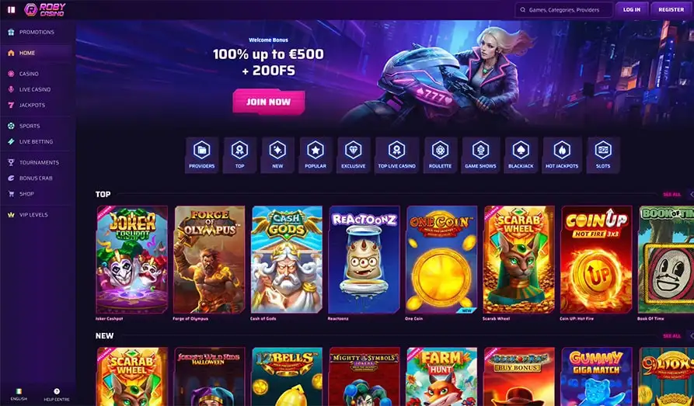Click See All for the Top section

click(x=671, y=195)
